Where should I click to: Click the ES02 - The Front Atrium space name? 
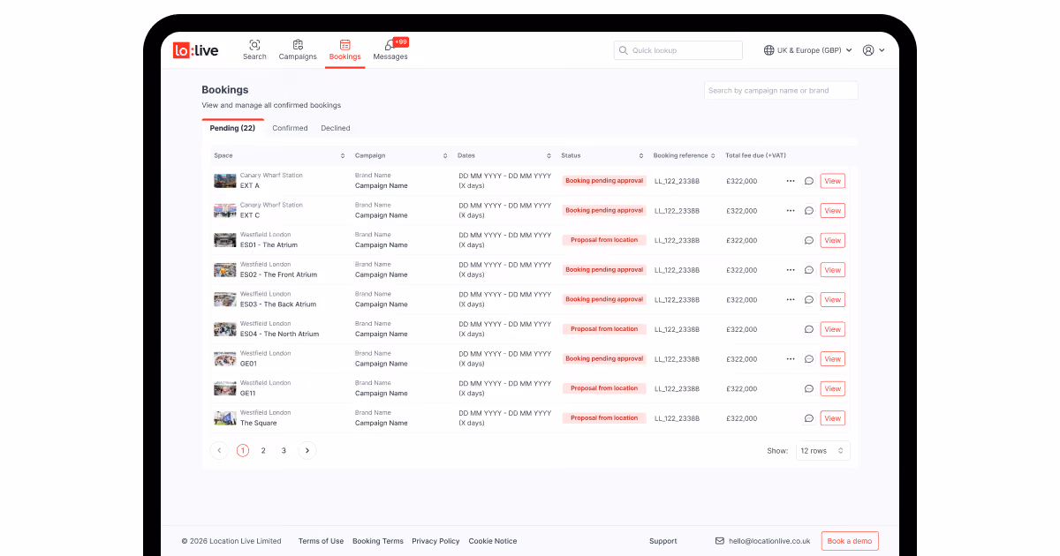[278, 274]
